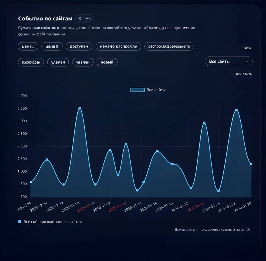
Task: Click the legend color box for "Все сайты"
Action: point(138,90)
